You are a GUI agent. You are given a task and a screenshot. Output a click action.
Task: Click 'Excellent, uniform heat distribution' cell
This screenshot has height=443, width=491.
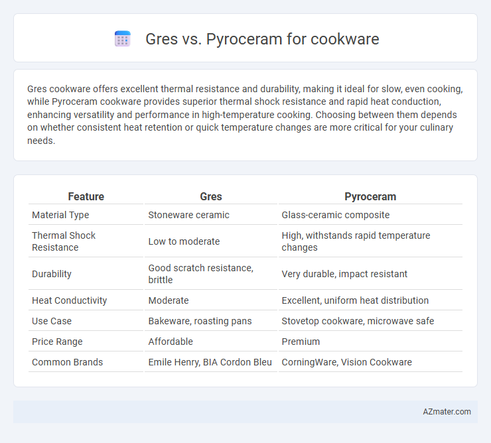point(355,300)
